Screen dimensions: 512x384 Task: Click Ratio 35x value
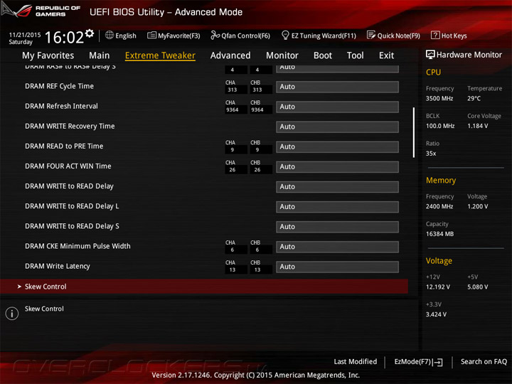431,154
